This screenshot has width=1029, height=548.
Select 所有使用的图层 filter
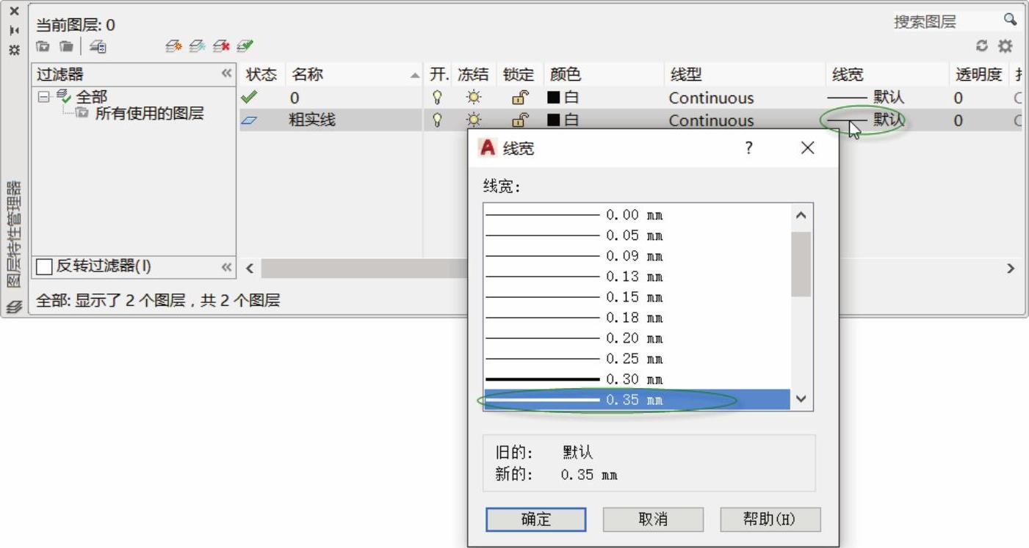click(149, 114)
